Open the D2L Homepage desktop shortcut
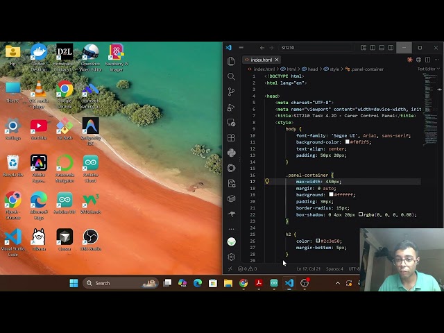 coord(65,58)
